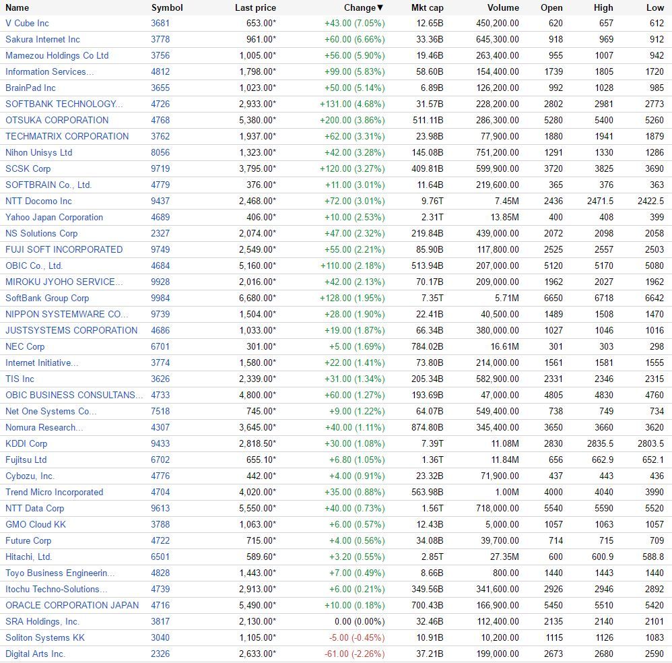The width and height of the screenshot is (672, 663).
Task: Open BrainPad Inc link
Action: click(30, 88)
